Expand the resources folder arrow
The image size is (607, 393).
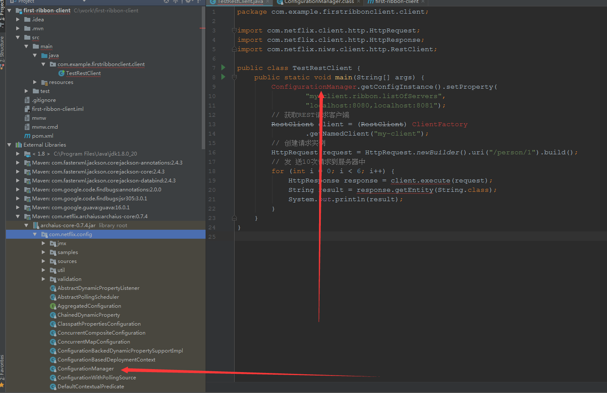coord(35,82)
